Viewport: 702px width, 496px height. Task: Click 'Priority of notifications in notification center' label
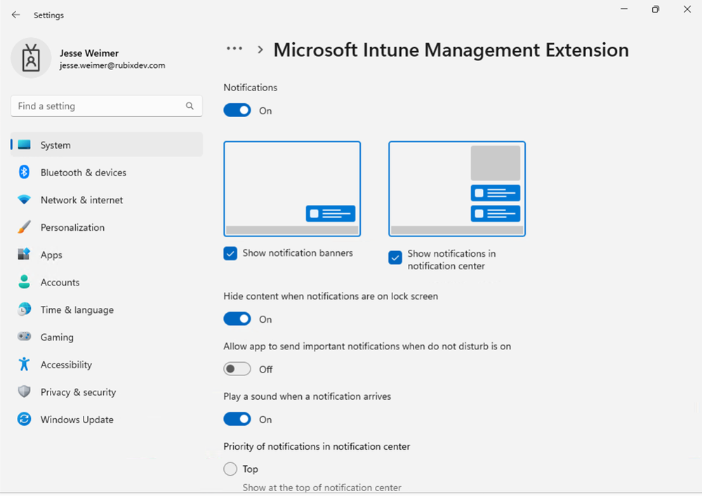click(317, 446)
